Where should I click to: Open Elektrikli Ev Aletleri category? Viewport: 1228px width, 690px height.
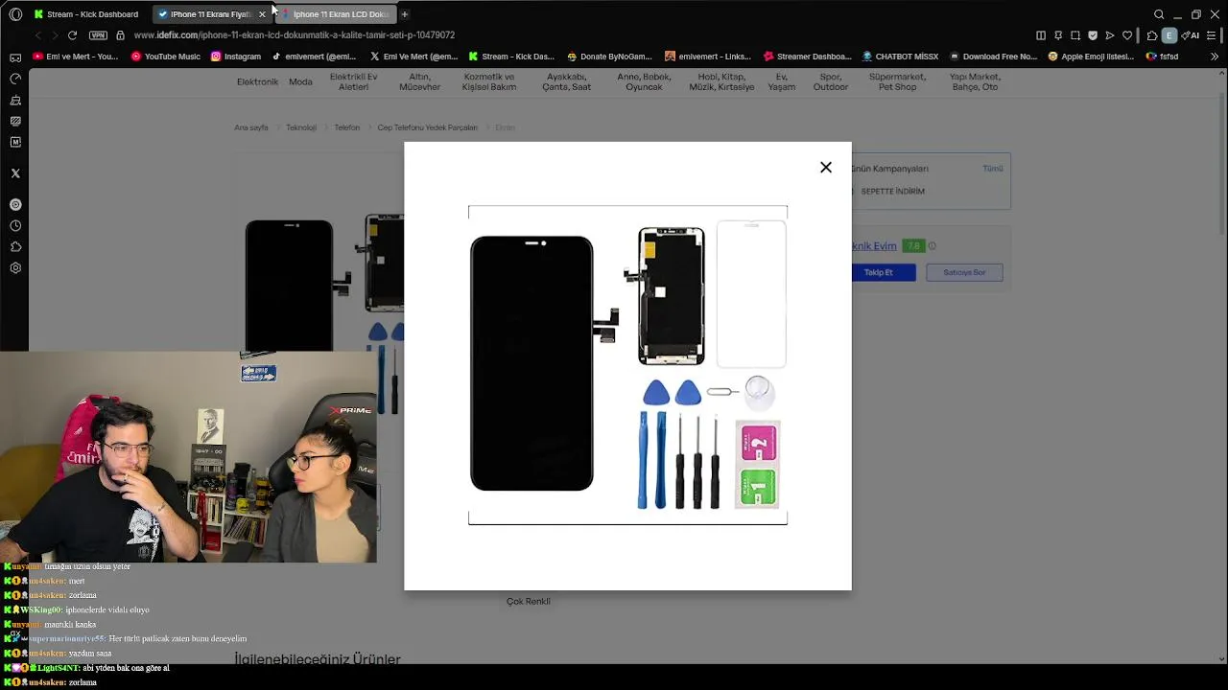[353, 81]
